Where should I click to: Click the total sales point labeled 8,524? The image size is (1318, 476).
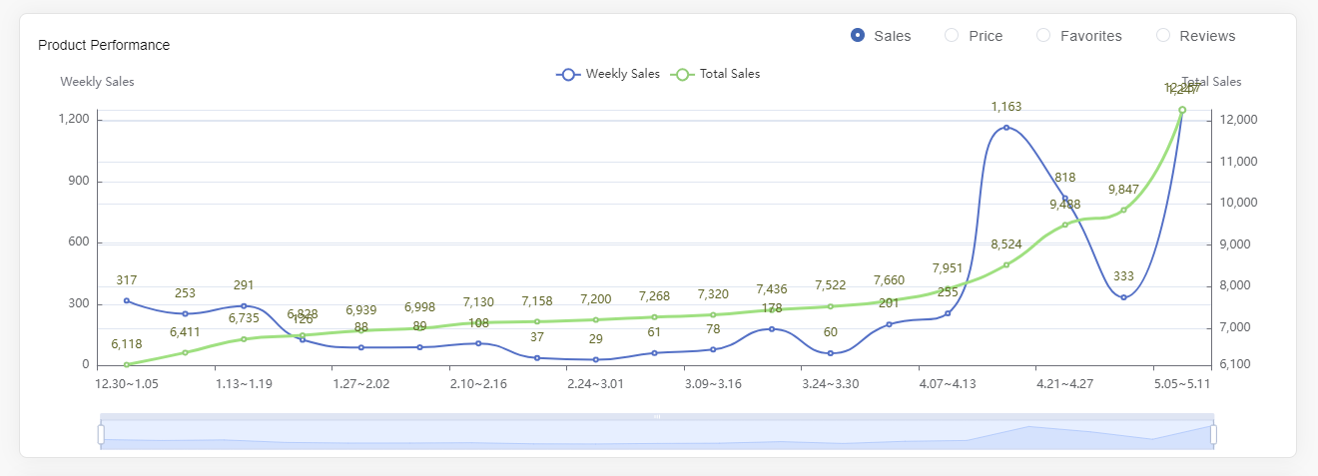click(1006, 264)
